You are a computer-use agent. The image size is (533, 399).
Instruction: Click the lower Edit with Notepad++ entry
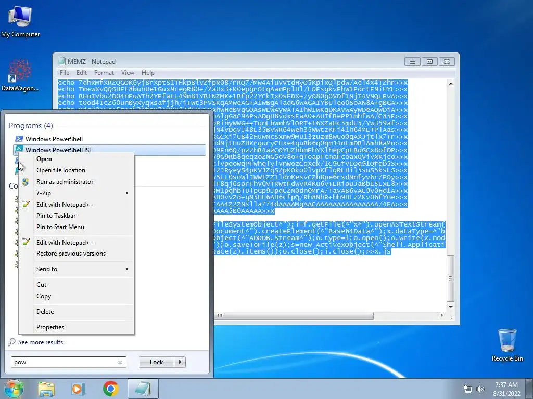click(x=77, y=243)
